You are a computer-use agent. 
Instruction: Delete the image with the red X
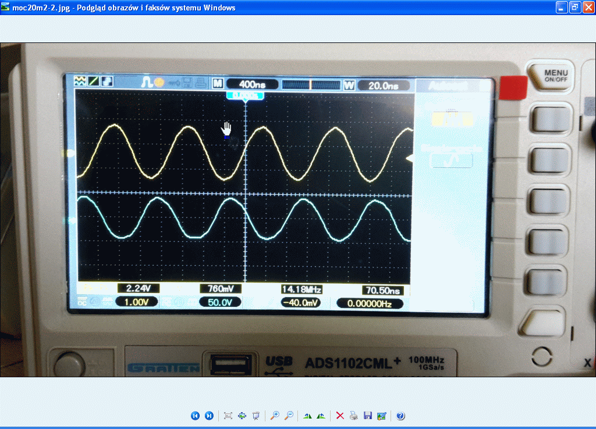pos(340,416)
